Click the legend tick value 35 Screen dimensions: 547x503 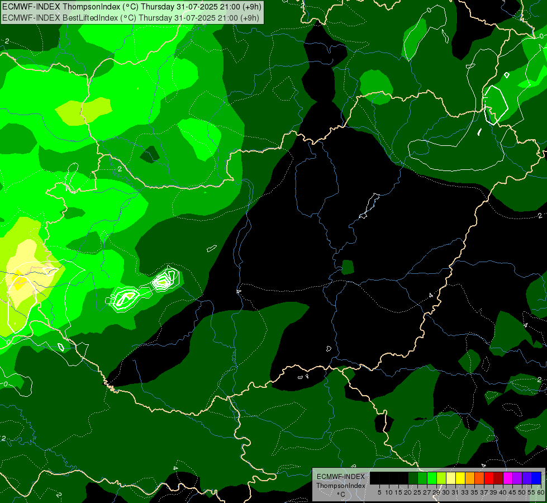474,492
